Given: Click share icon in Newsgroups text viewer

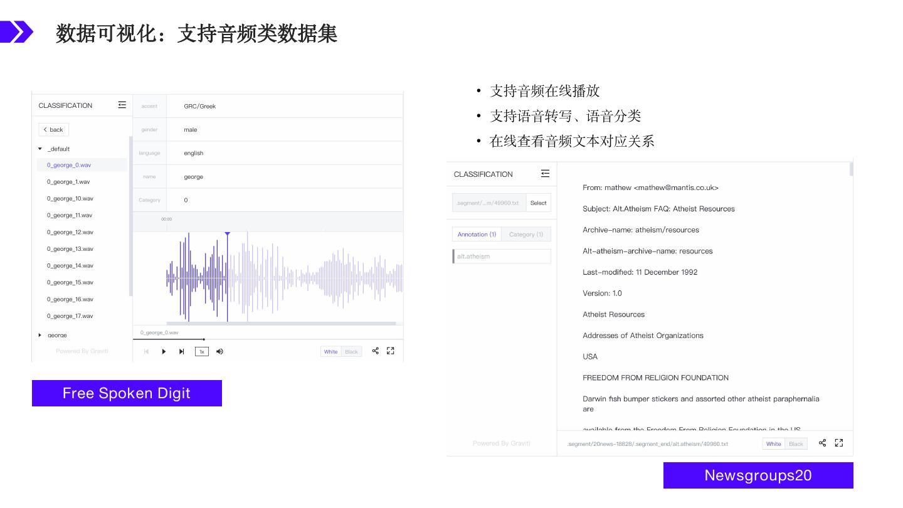Looking at the screenshot, I should (823, 443).
